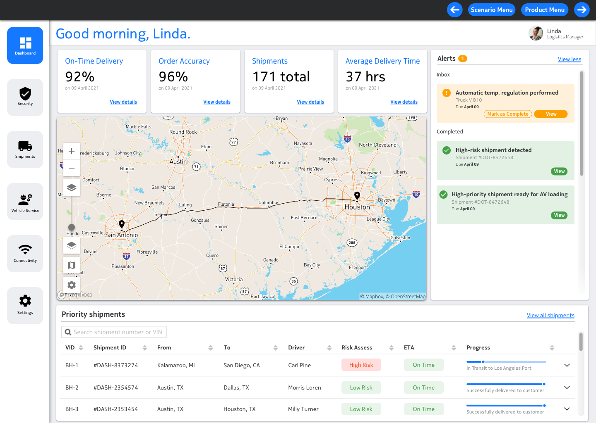Sort table by Shipment ID
596x423 pixels.
145,348
